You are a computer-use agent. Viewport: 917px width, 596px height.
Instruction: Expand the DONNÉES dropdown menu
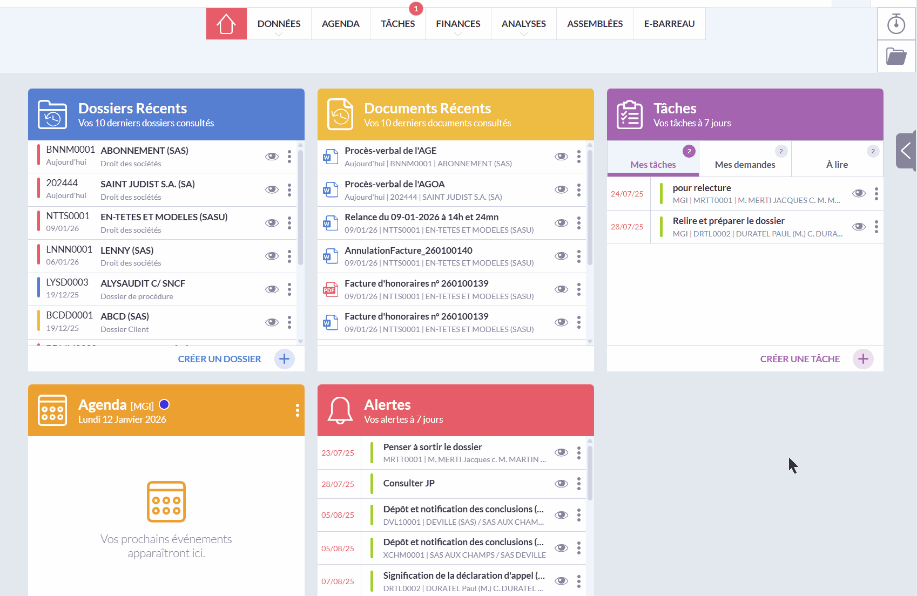click(x=279, y=24)
